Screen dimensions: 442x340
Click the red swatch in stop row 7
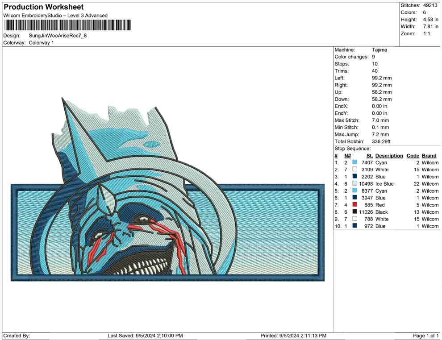click(x=355, y=204)
